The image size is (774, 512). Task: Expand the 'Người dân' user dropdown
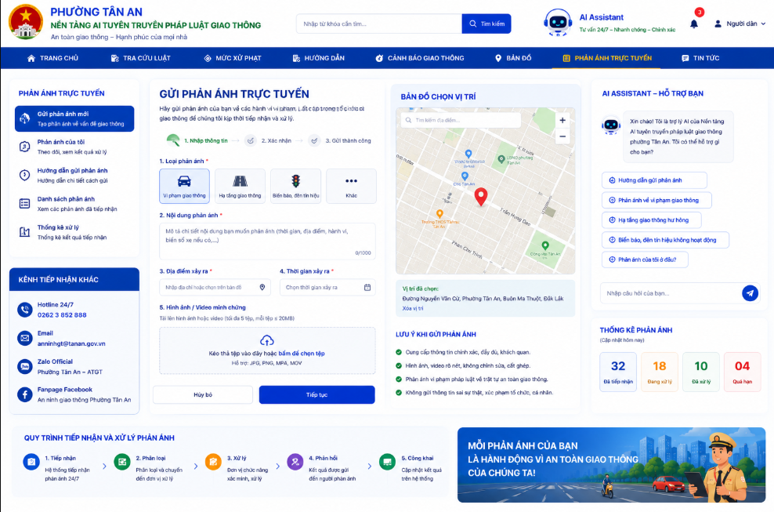point(740,24)
